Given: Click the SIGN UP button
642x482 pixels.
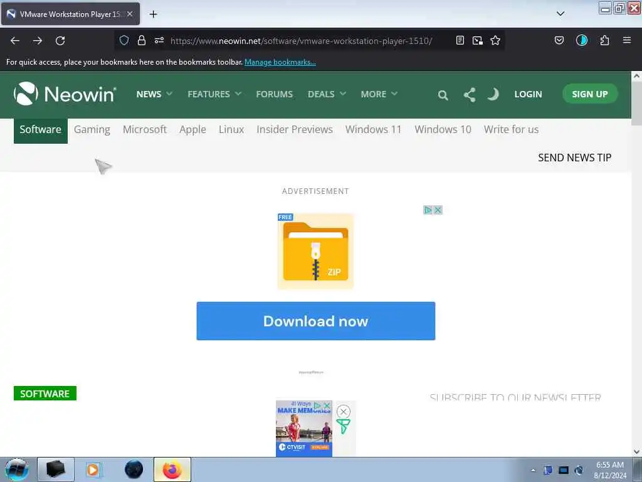Looking at the screenshot, I should [589, 94].
